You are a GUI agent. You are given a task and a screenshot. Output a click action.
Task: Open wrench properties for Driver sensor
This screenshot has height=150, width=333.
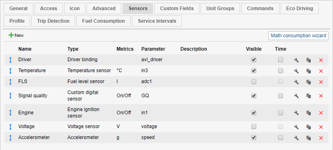[x=296, y=60]
